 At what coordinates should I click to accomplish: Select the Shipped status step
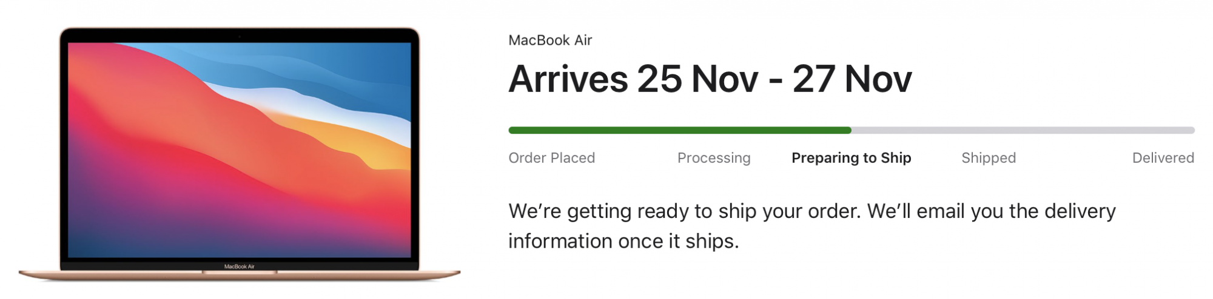[x=989, y=158]
